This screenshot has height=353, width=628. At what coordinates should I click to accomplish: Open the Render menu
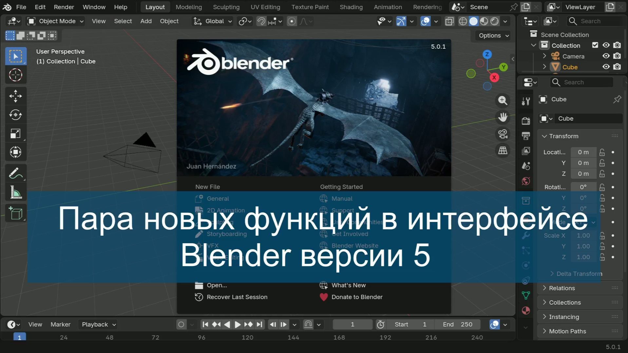pos(64,7)
